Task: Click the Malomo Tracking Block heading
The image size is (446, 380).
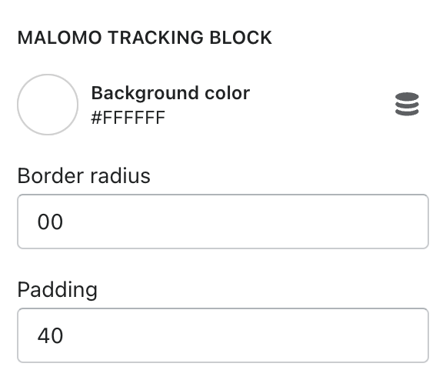Action: 145,38
